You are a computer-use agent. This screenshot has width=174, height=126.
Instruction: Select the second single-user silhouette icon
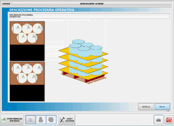pos(41,120)
